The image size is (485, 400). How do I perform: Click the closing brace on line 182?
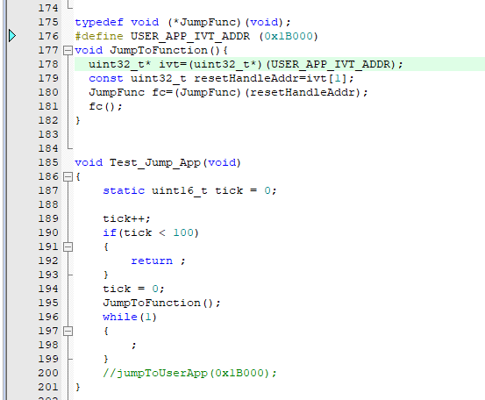pos(78,120)
